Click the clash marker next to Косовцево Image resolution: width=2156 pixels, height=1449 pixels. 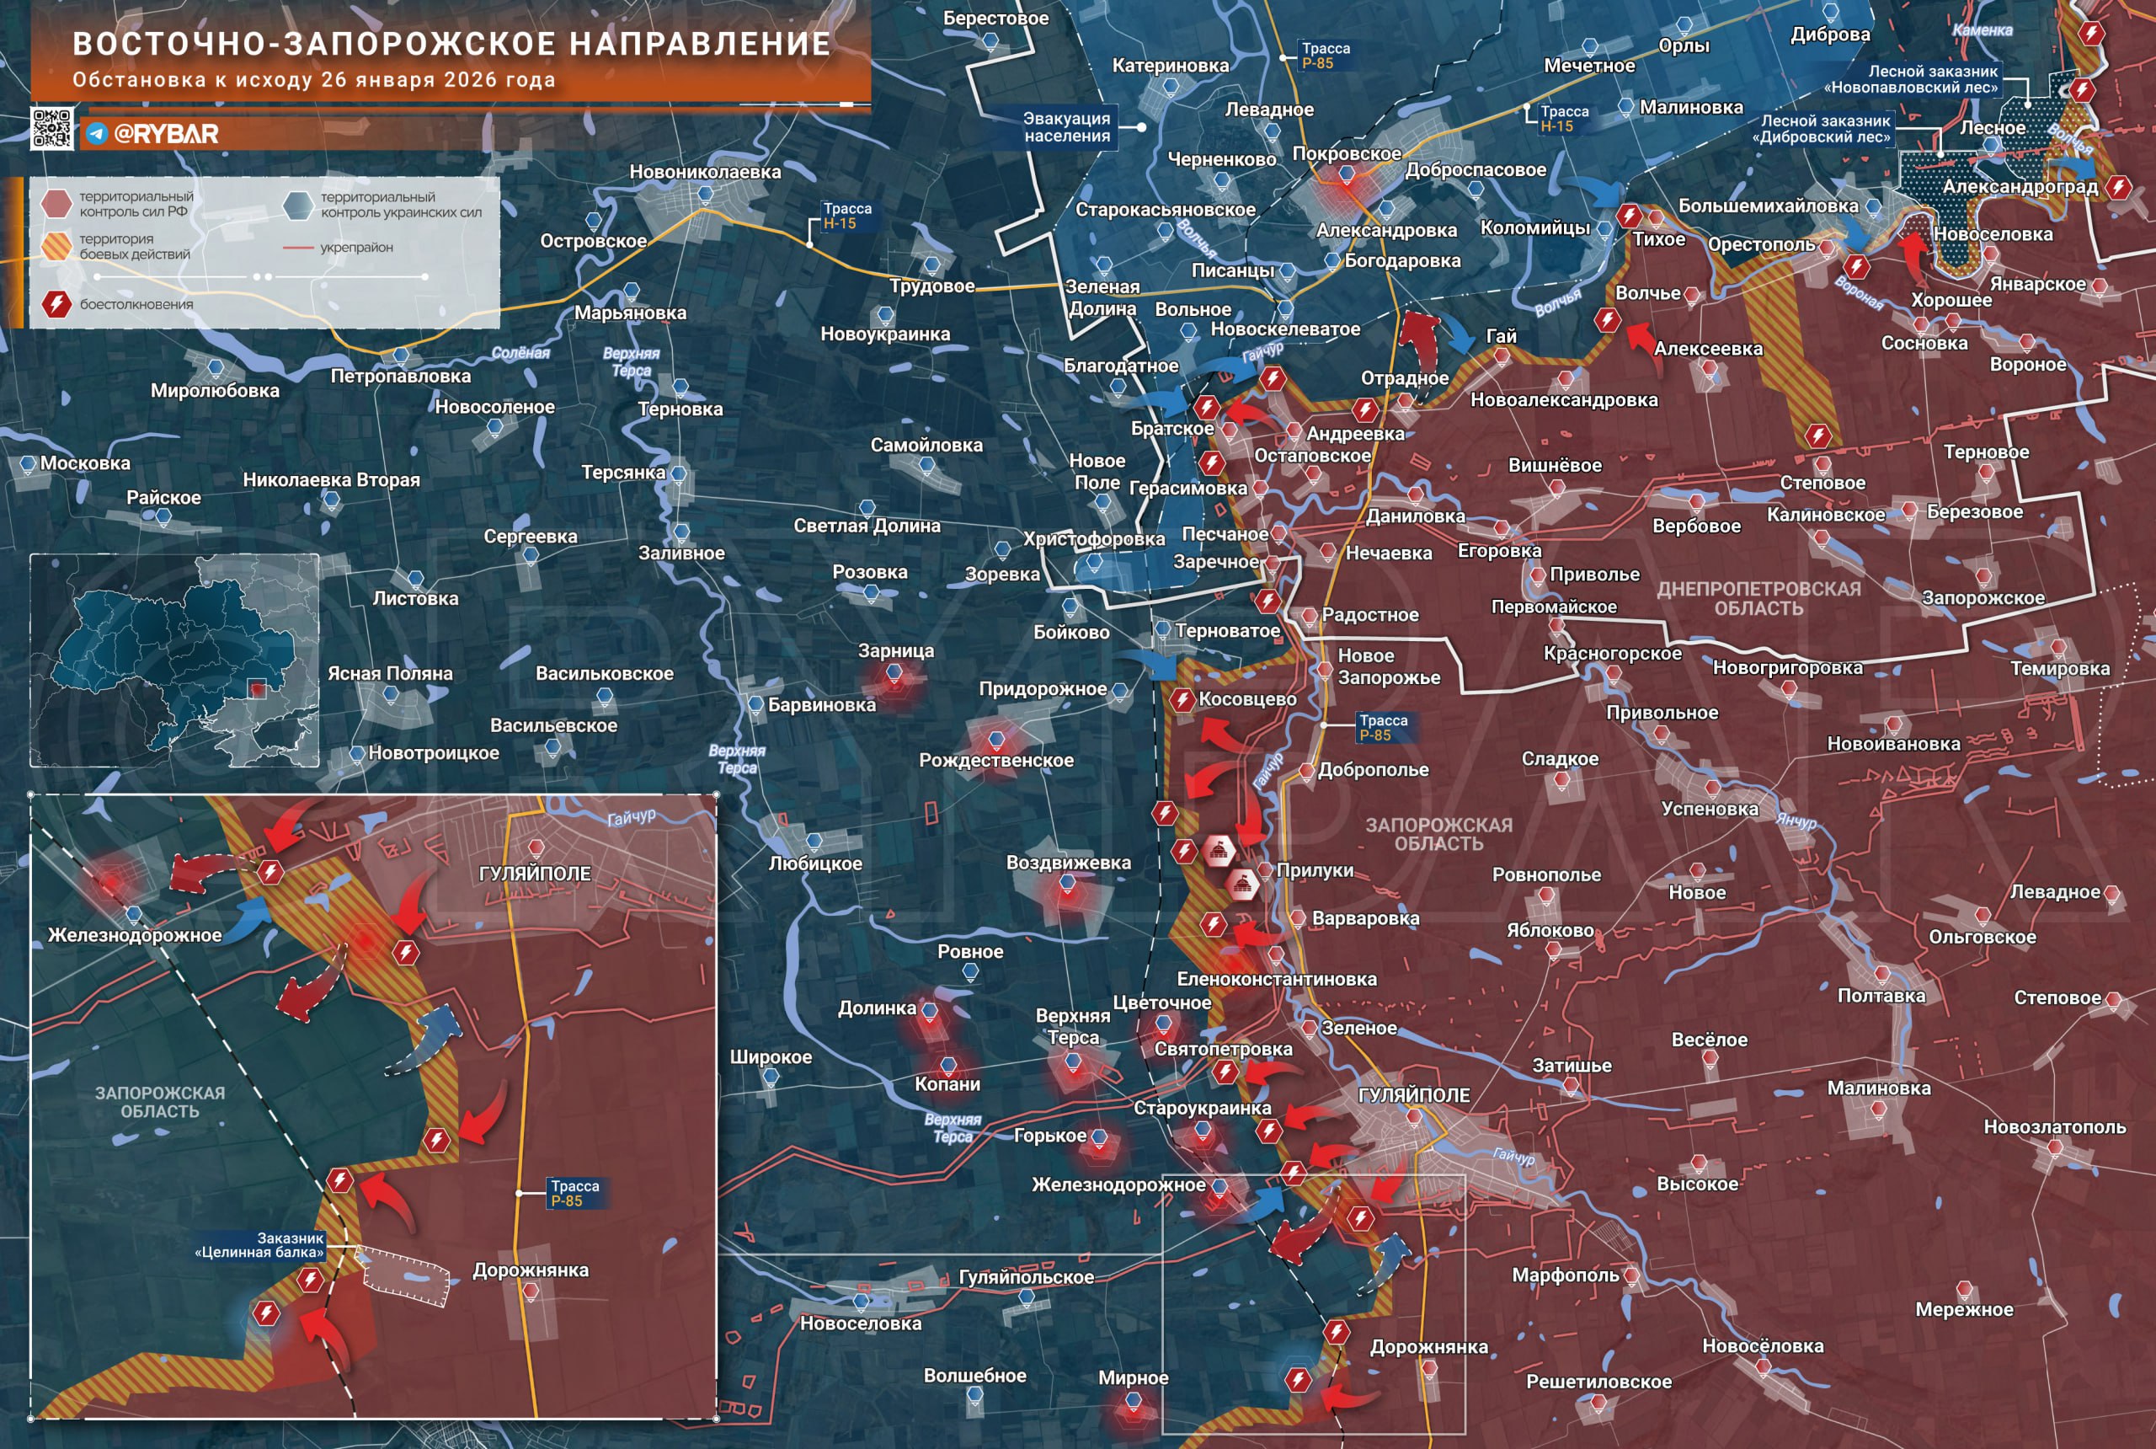coord(1182,699)
